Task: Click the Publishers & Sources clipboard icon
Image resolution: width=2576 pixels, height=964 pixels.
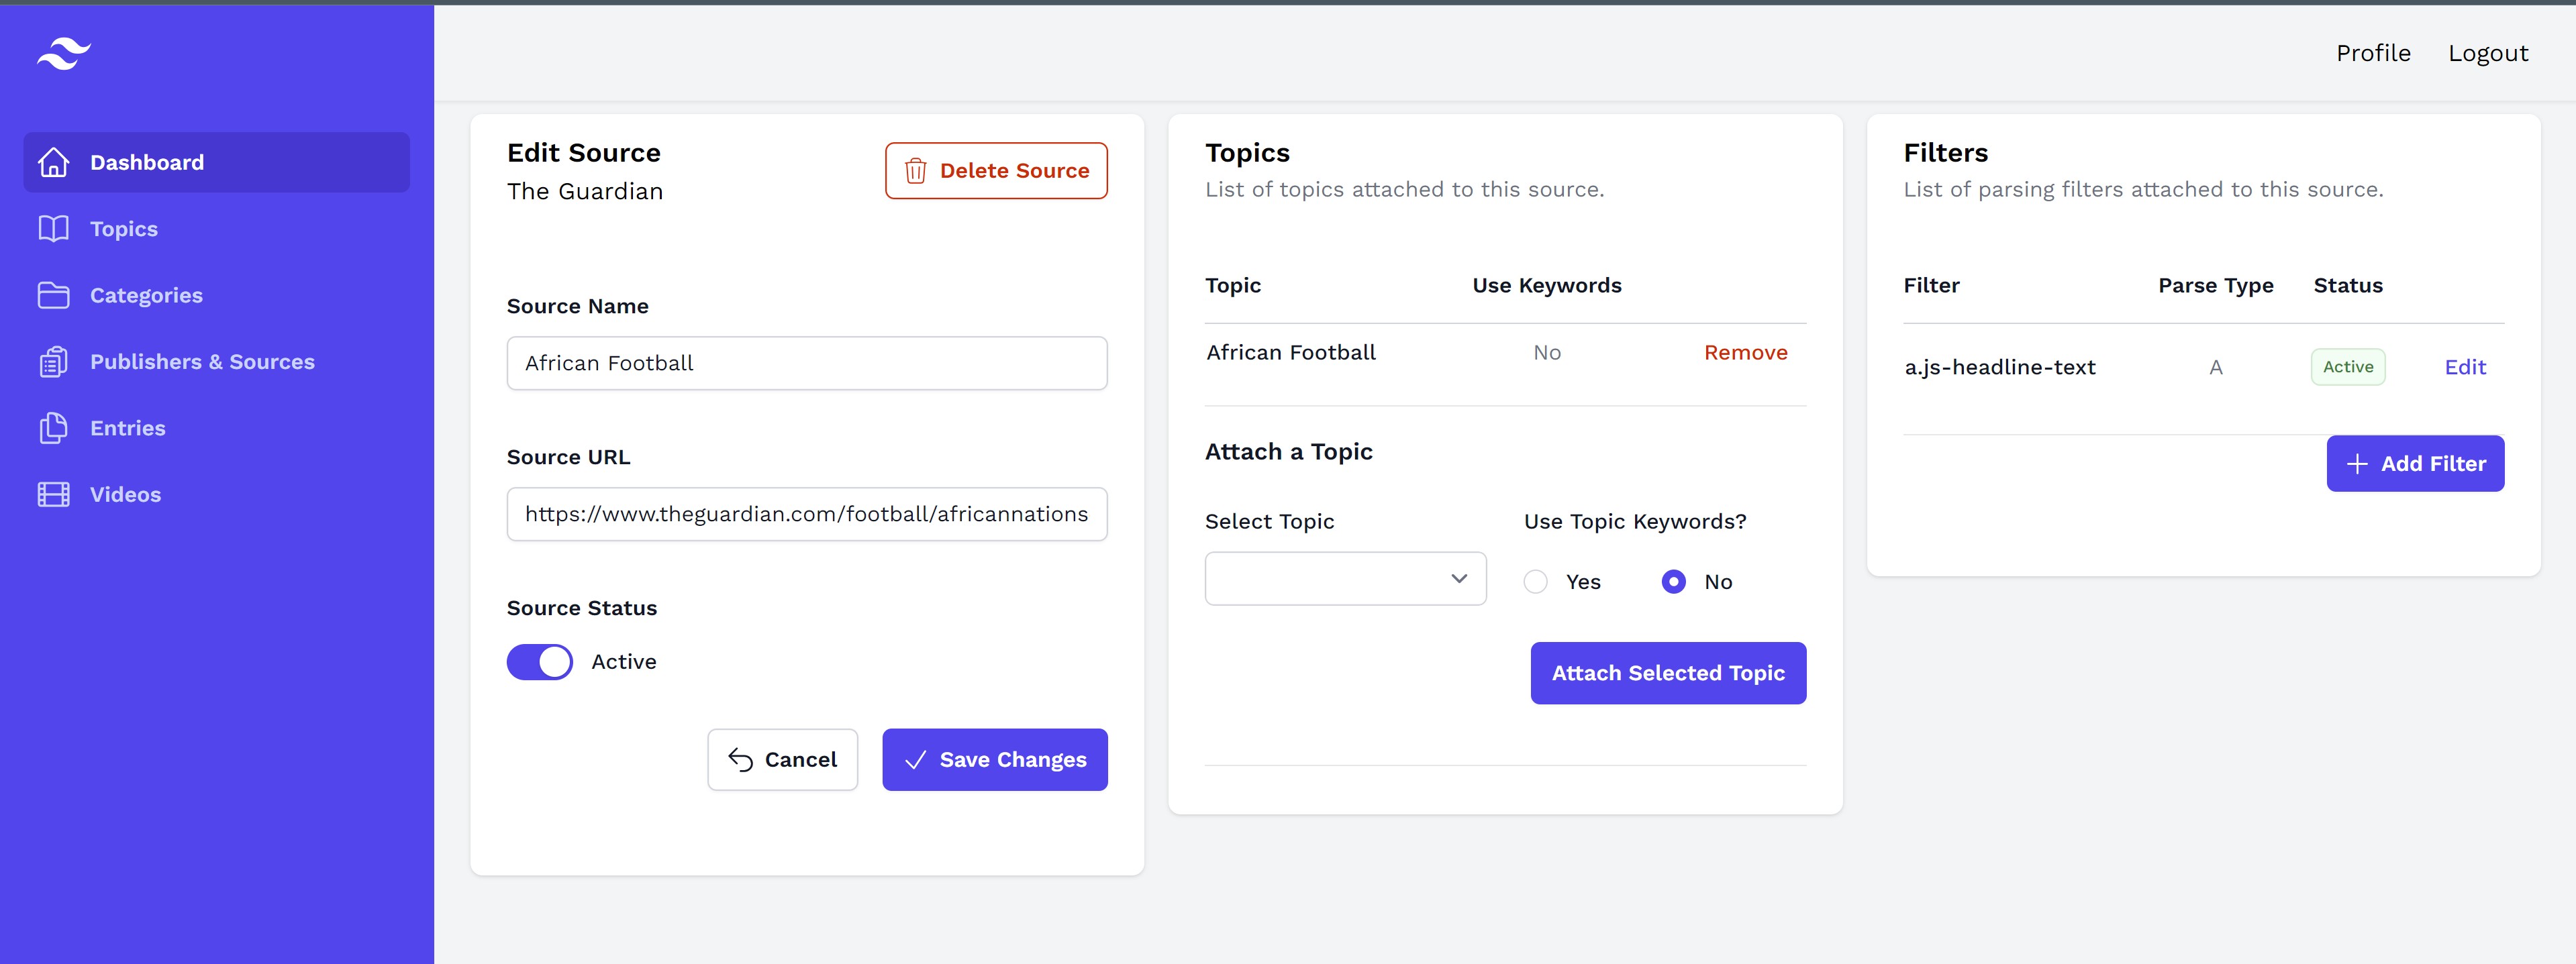Action: (54, 362)
